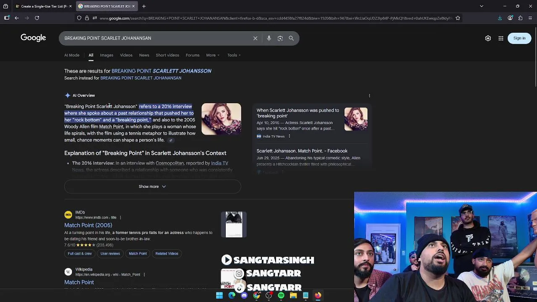537x302 pixels.
Task: Click the Sign in button
Action: (519, 38)
